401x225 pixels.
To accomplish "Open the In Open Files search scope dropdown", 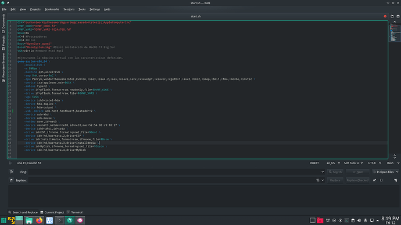I will (386, 172).
